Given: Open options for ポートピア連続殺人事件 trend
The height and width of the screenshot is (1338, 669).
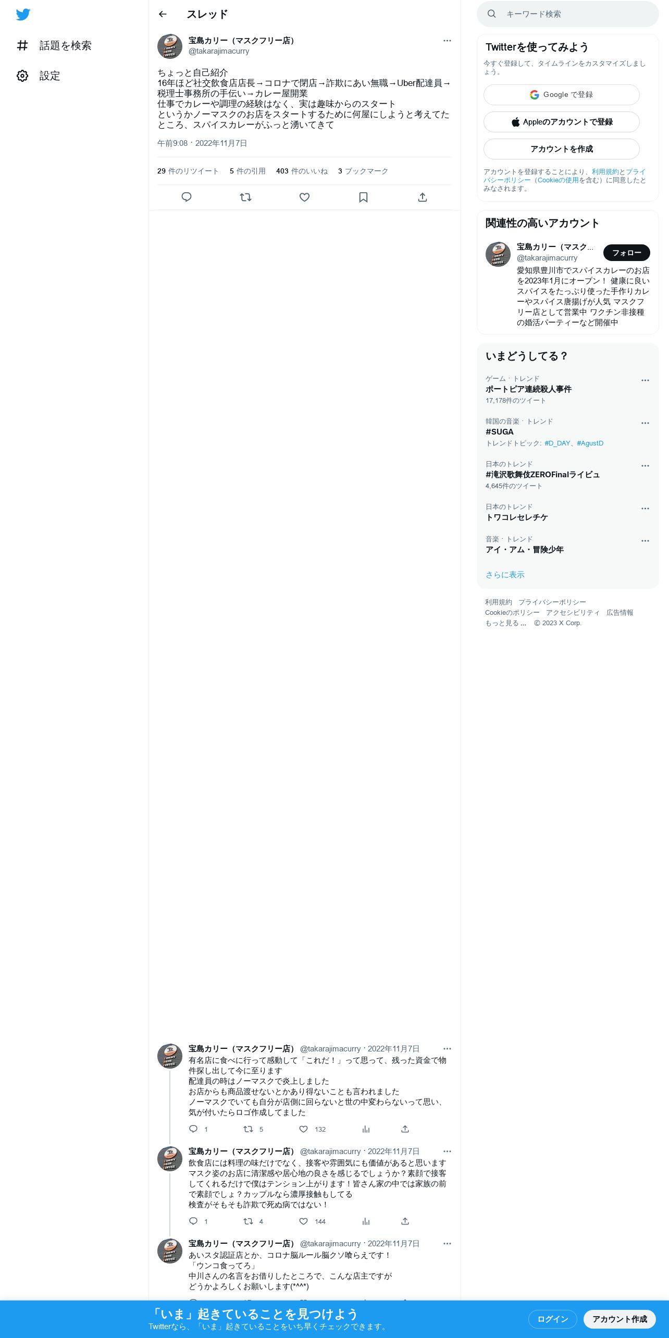Looking at the screenshot, I should [x=645, y=380].
